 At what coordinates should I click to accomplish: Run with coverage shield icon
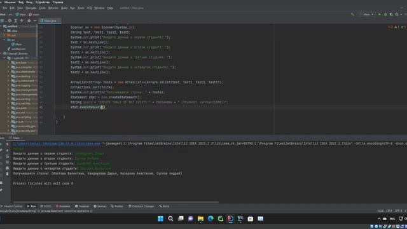click(x=391, y=14)
